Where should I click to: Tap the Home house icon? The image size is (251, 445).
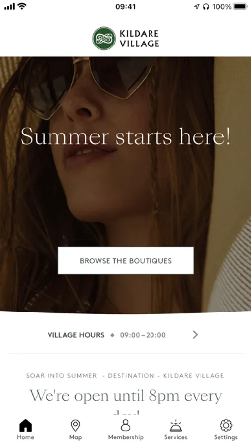pos(25,425)
